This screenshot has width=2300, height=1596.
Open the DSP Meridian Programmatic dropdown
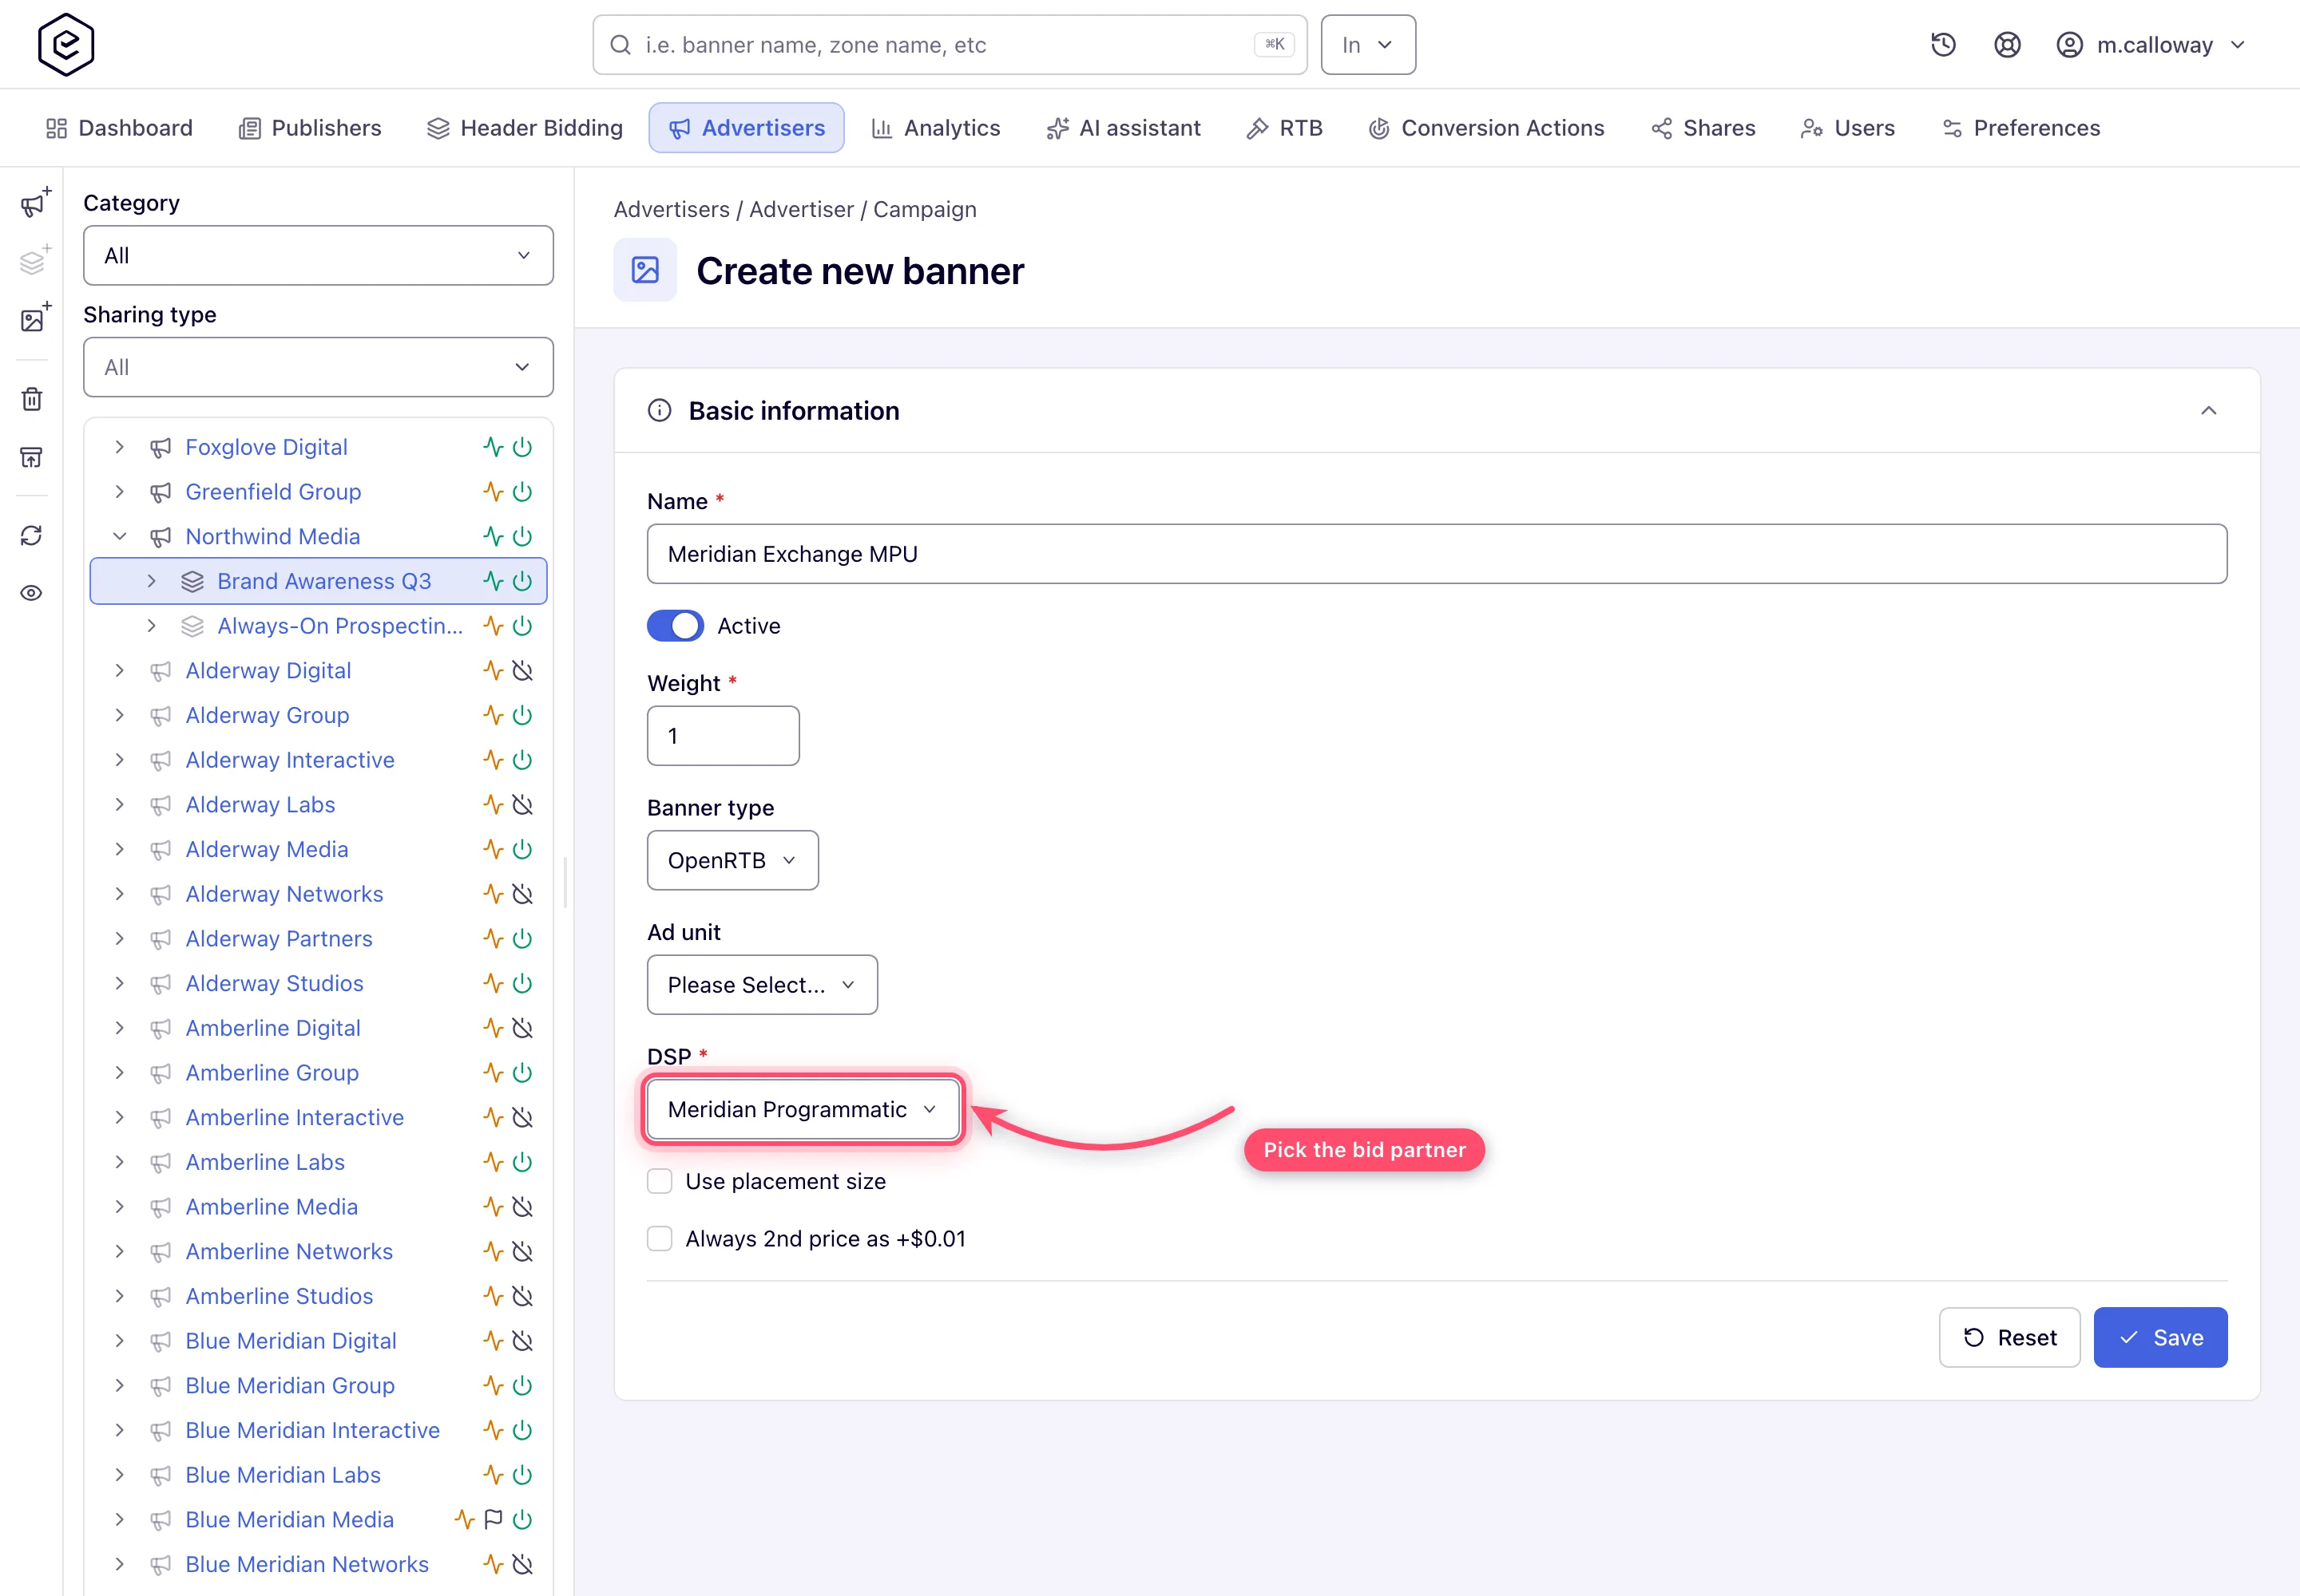click(x=803, y=1109)
